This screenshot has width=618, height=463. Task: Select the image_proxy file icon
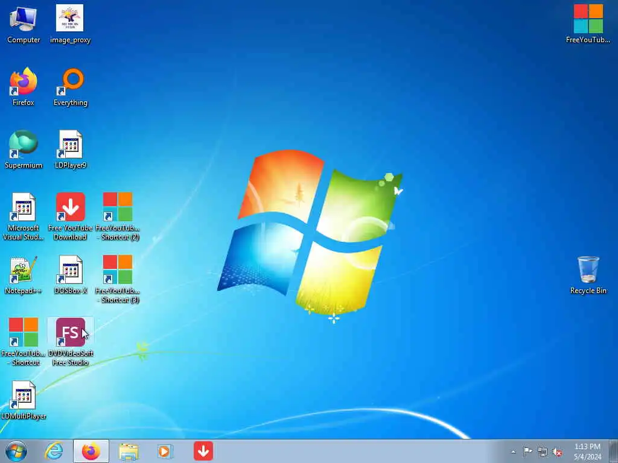coord(70,24)
